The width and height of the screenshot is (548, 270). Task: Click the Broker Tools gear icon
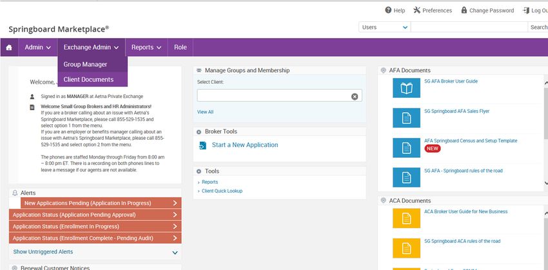[199, 132]
